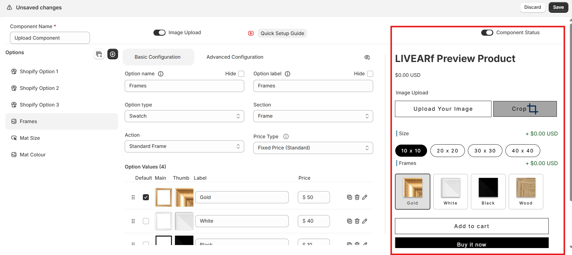Open the Section dropdown

pyautogui.click(x=313, y=116)
